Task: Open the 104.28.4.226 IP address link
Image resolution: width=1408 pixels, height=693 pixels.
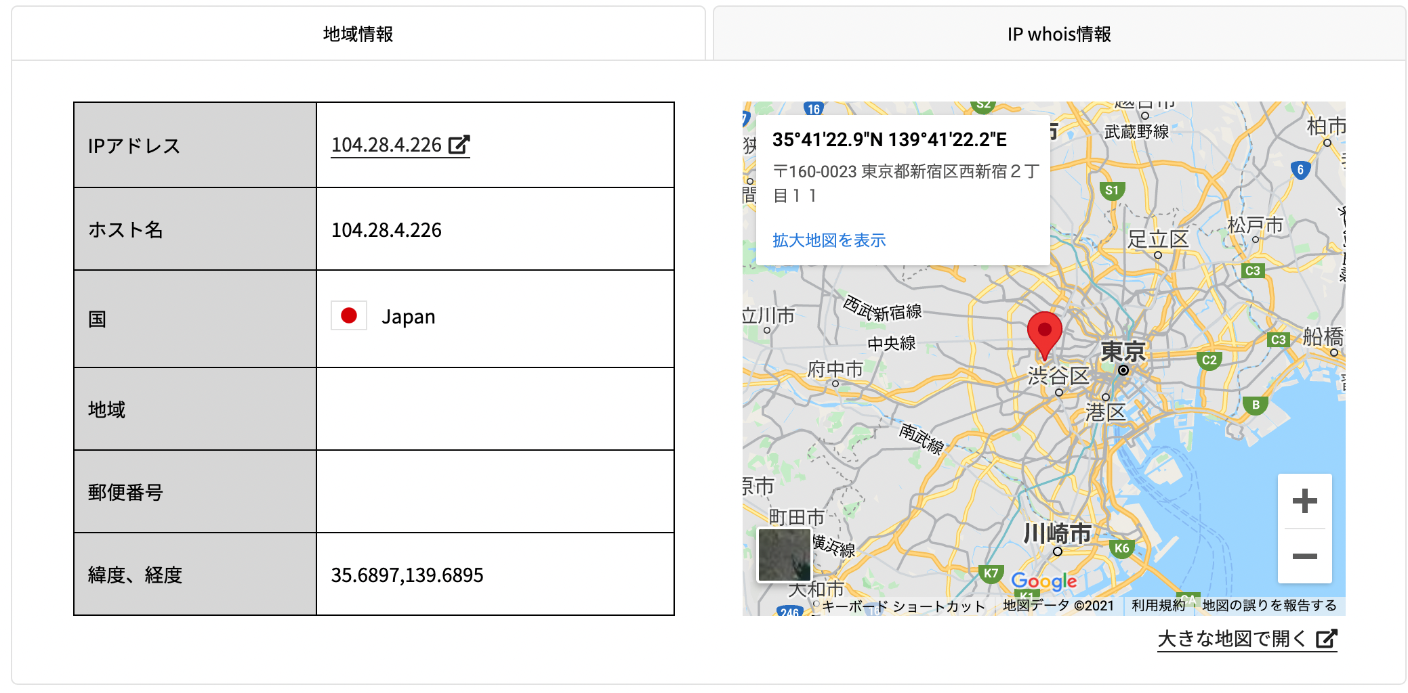Action: [386, 145]
